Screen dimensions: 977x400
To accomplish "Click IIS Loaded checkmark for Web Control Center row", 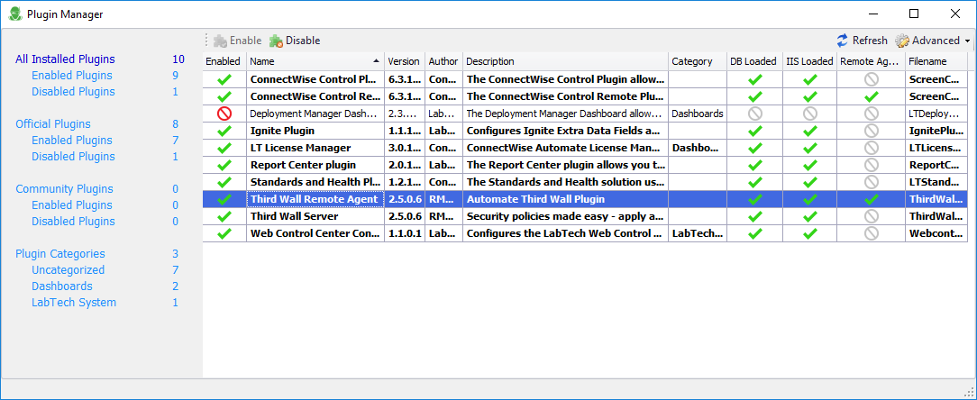I will [810, 233].
